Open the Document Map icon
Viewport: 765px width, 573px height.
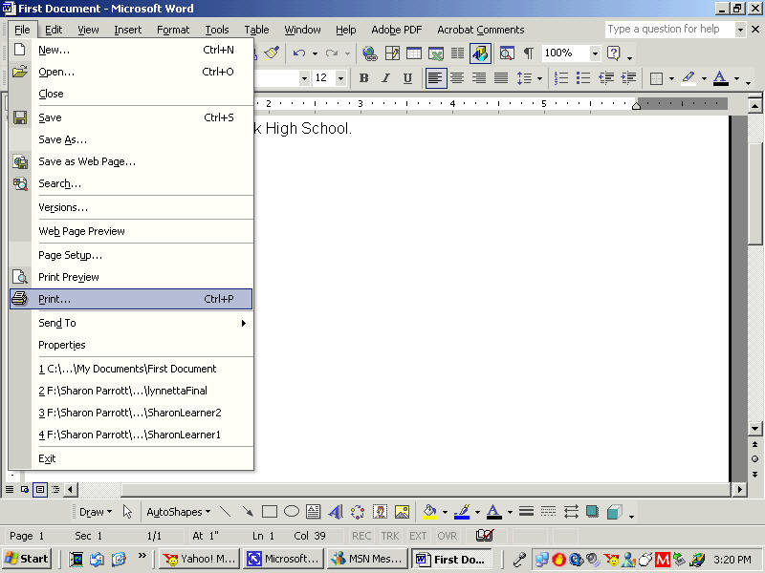pos(507,53)
